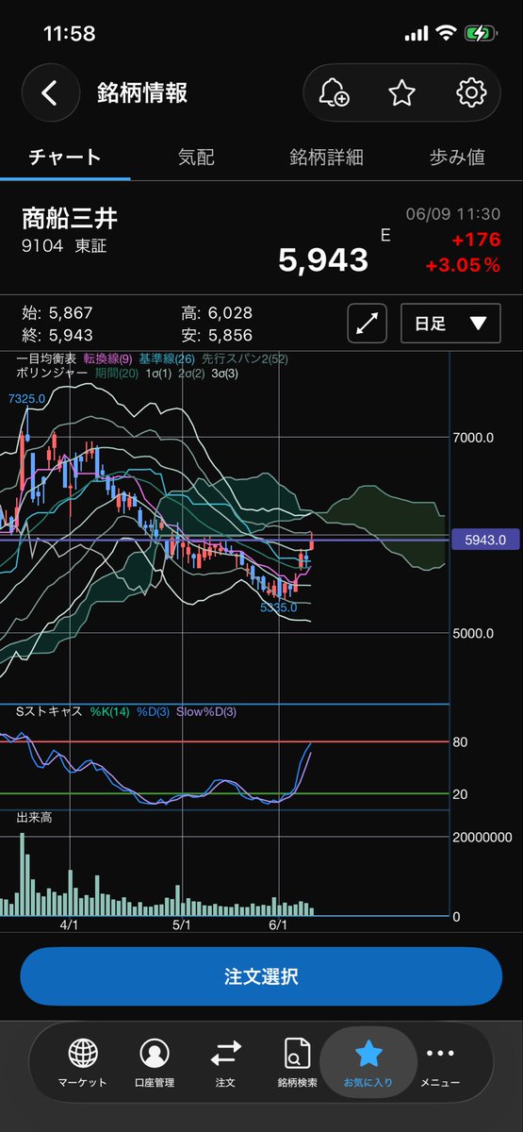Open 口座管理 account icon
The width and height of the screenshot is (523, 1132).
(x=153, y=1062)
